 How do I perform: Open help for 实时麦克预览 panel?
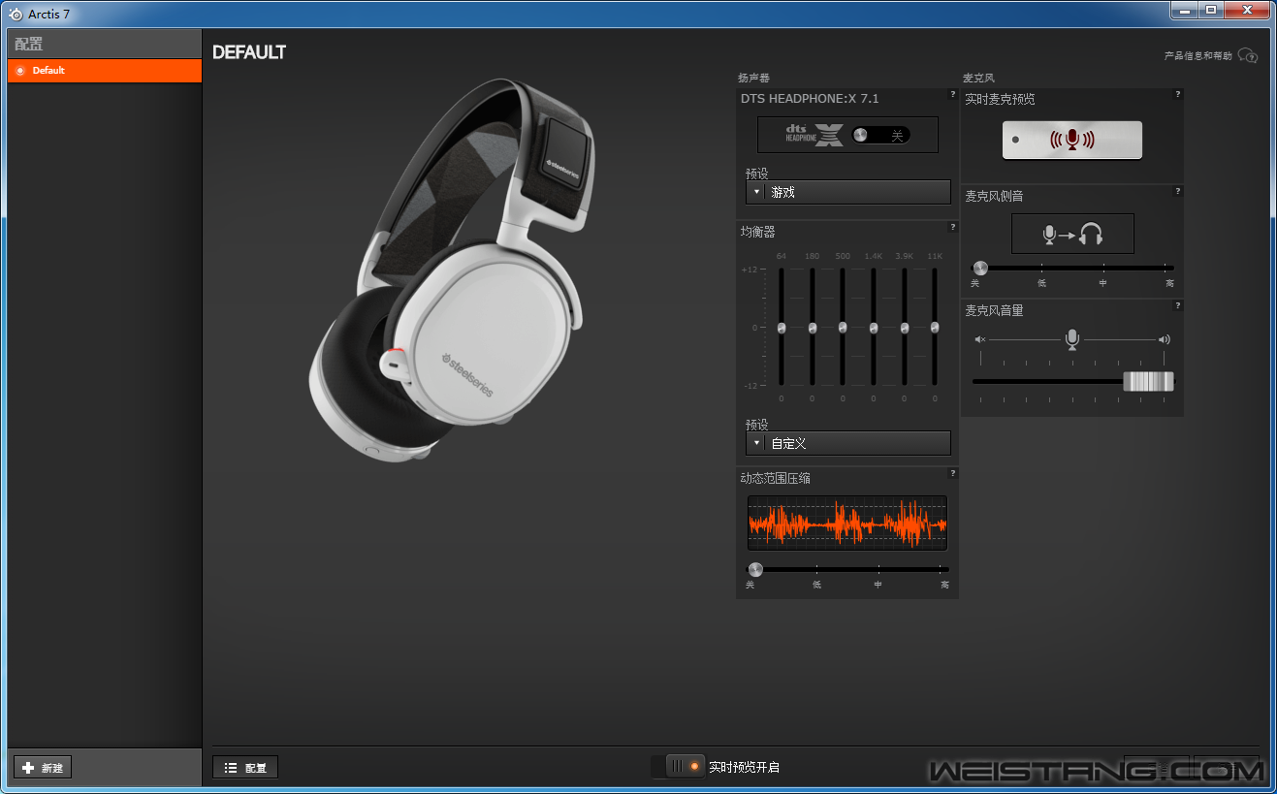point(1178,94)
